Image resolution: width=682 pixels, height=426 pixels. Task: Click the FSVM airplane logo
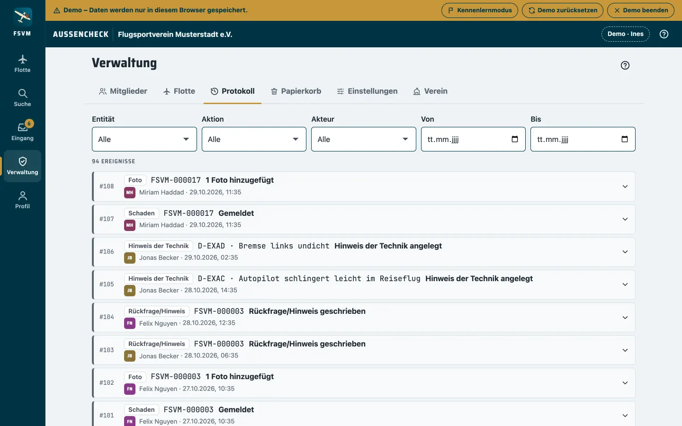(x=22, y=17)
